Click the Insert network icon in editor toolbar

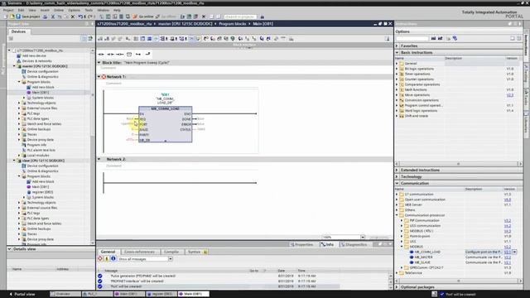100,39
